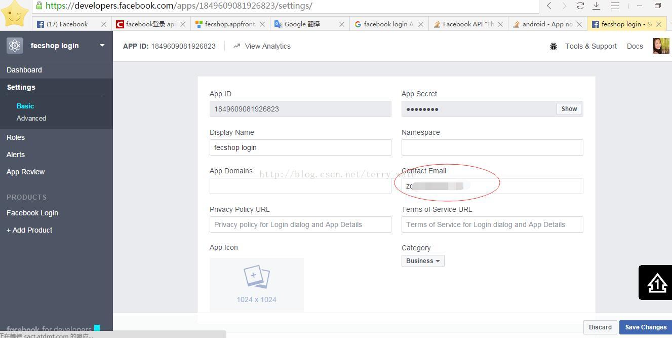Screen dimensions: 672x338
Task: Close the Facebook API tab
Action: click(x=500, y=24)
